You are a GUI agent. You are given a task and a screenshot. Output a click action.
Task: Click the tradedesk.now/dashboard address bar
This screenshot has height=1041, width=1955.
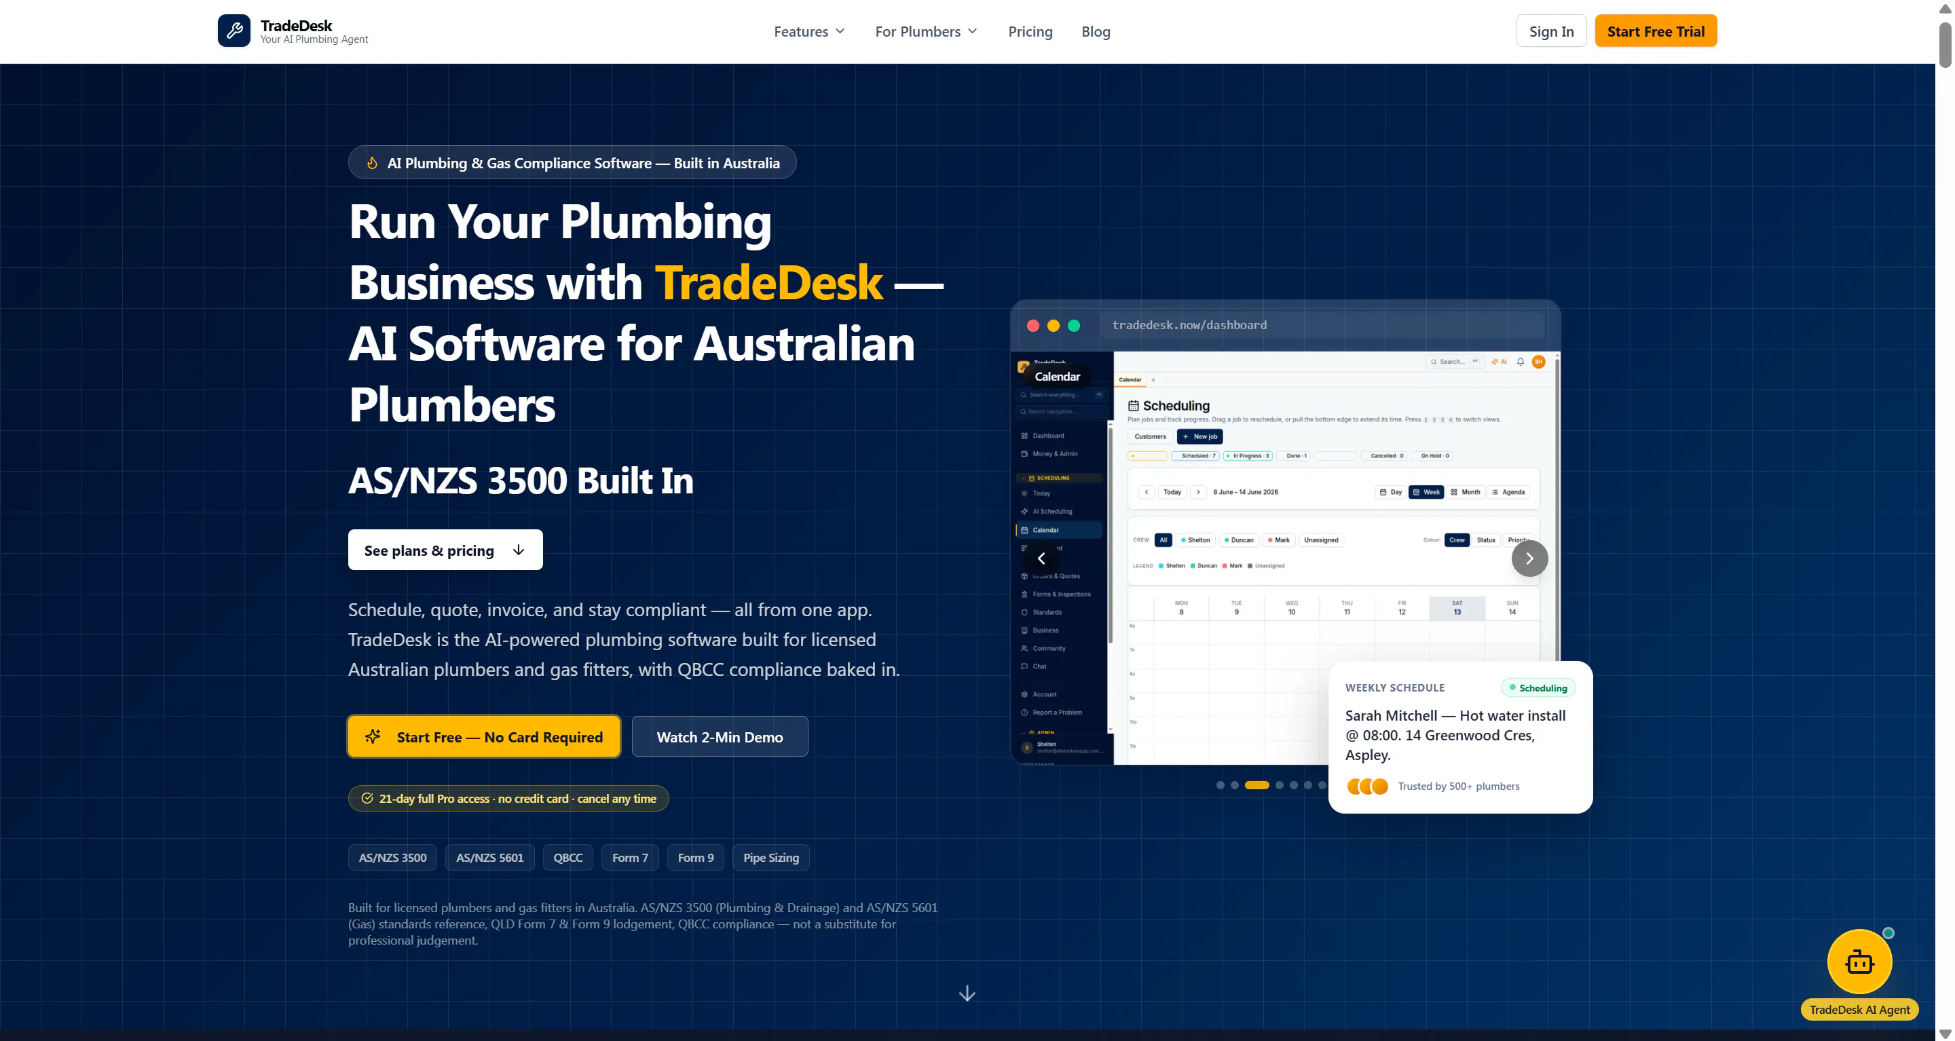tap(1322, 326)
